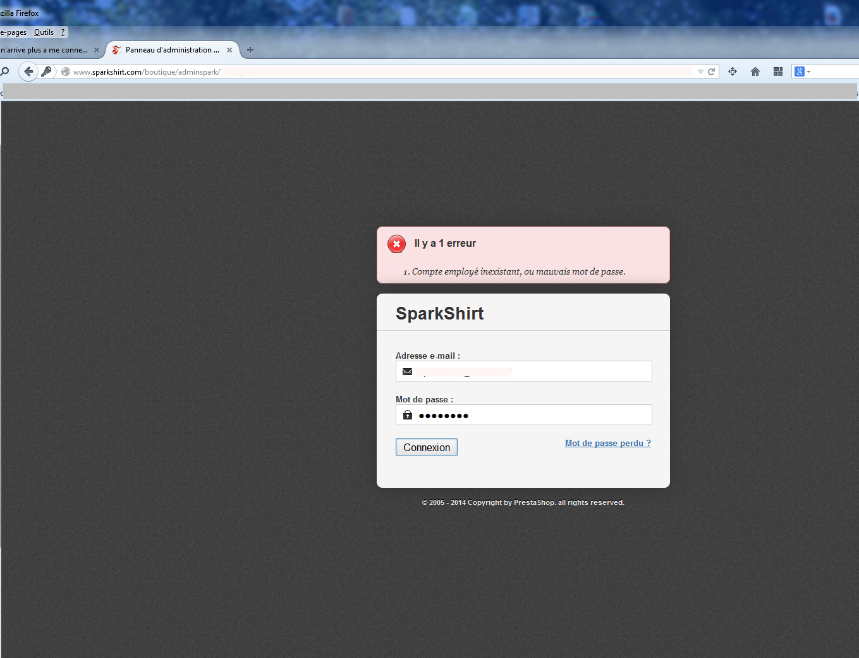The height and width of the screenshot is (658, 859).
Task: Open the URL history dropdown arrow
Action: click(x=700, y=72)
